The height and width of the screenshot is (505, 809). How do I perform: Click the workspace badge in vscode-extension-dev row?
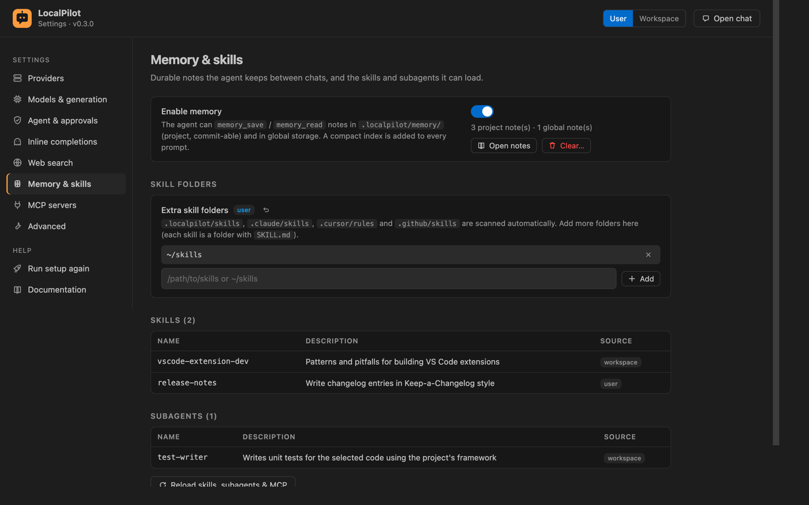coord(620,362)
